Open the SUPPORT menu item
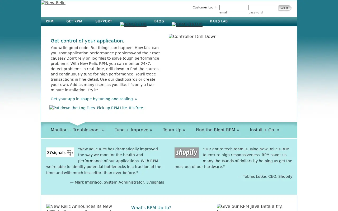Viewport: 338px width, 211px height. [x=104, y=21]
